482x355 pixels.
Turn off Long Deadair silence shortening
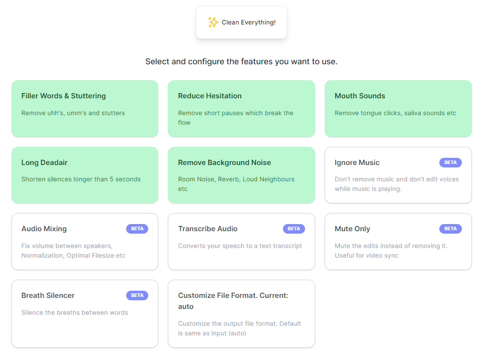pyautogui.click(x=85, y=175)
